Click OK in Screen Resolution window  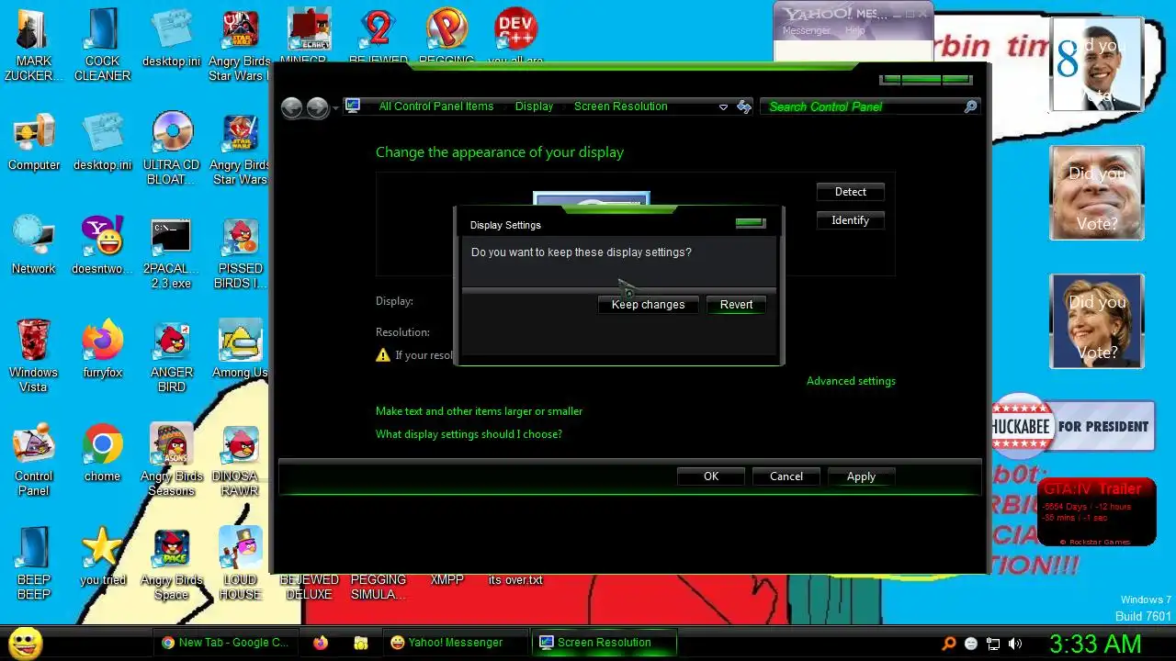tap(711, 476)
